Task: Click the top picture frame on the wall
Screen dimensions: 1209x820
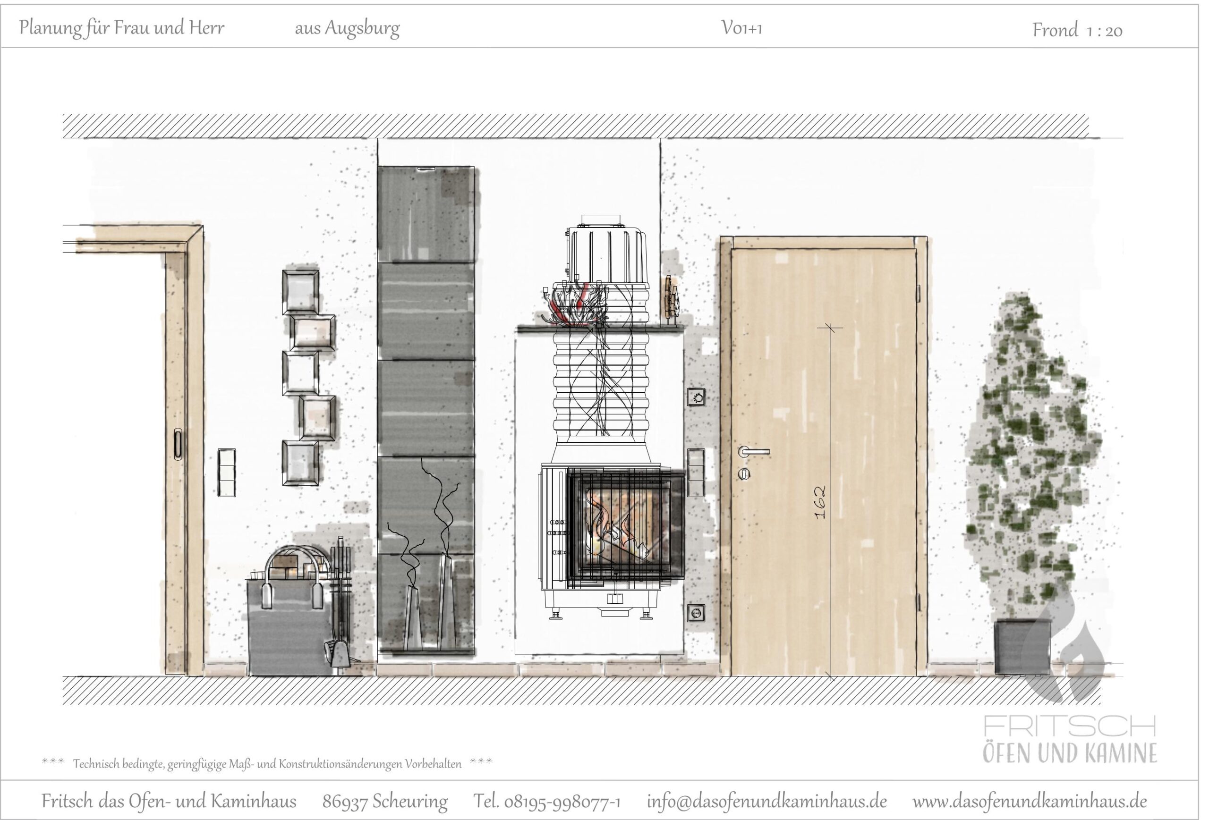Action: click(x=301, y=292)
